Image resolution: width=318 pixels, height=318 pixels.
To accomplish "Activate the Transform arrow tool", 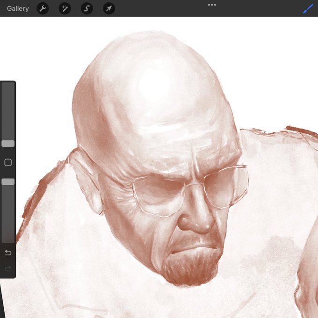I will pos(109,8).
